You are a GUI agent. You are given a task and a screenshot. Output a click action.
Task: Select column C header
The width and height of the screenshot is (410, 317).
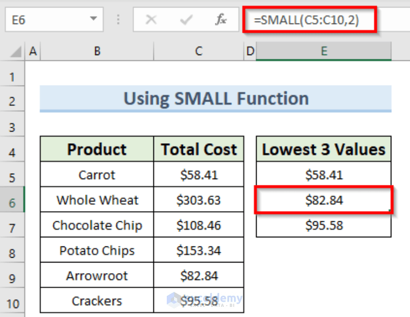coord(199,51)
